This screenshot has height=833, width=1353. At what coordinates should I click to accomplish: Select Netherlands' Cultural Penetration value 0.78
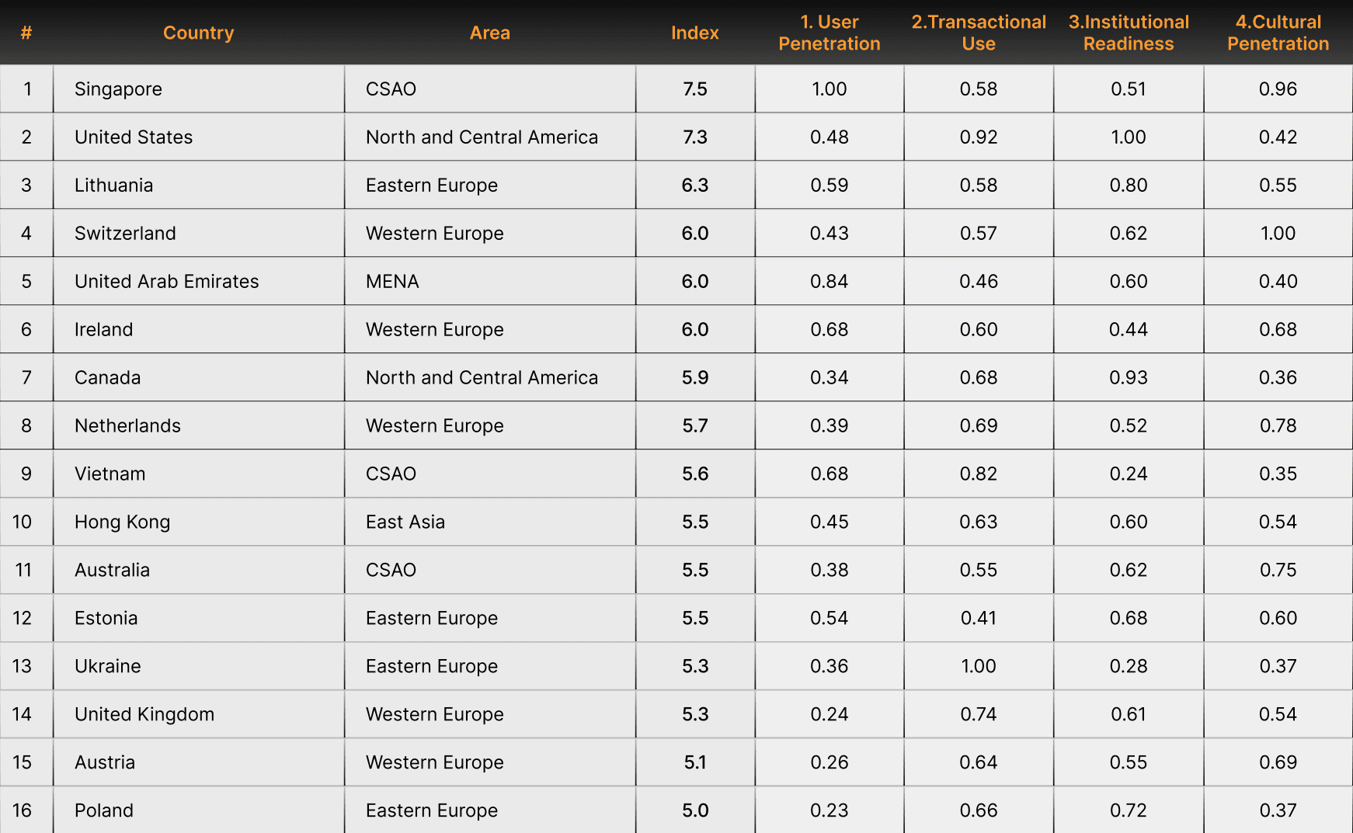pyautogui.click(x=1278, y=426)
